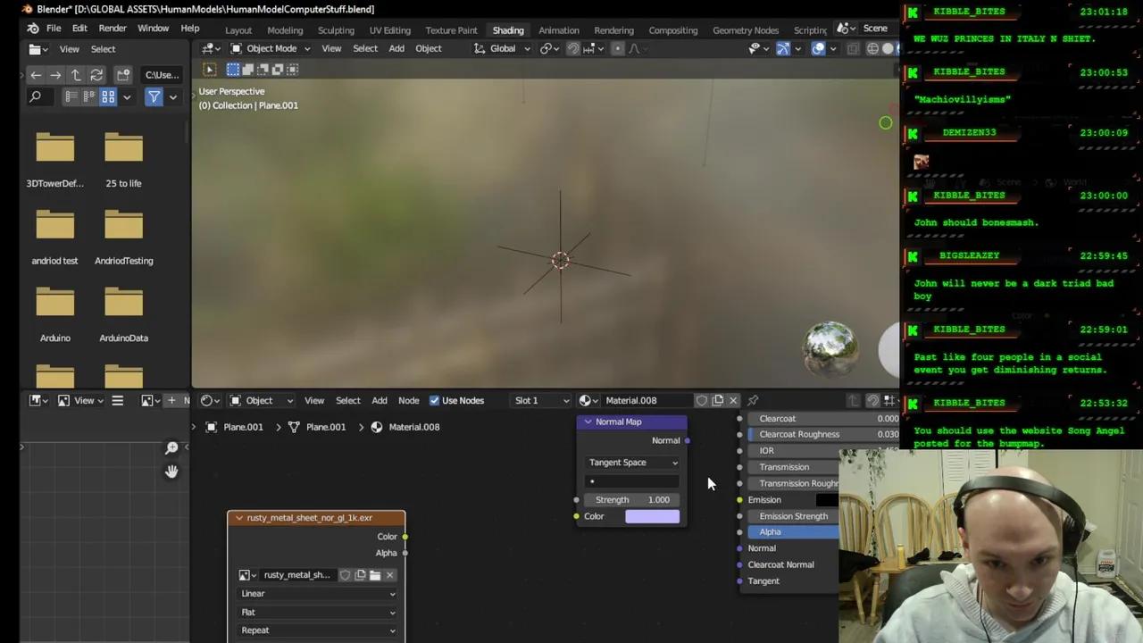Open the file browser editor type dropdown
The height and width of the screenshot is (643, 1143).
point(38,49)
